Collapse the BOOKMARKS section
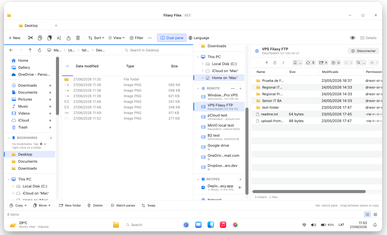The width and height of the screenshot is (387, 235). [9, 138]
